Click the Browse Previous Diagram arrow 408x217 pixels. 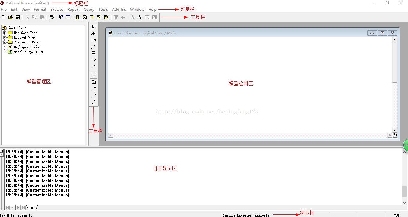click(x=123, y=17)
